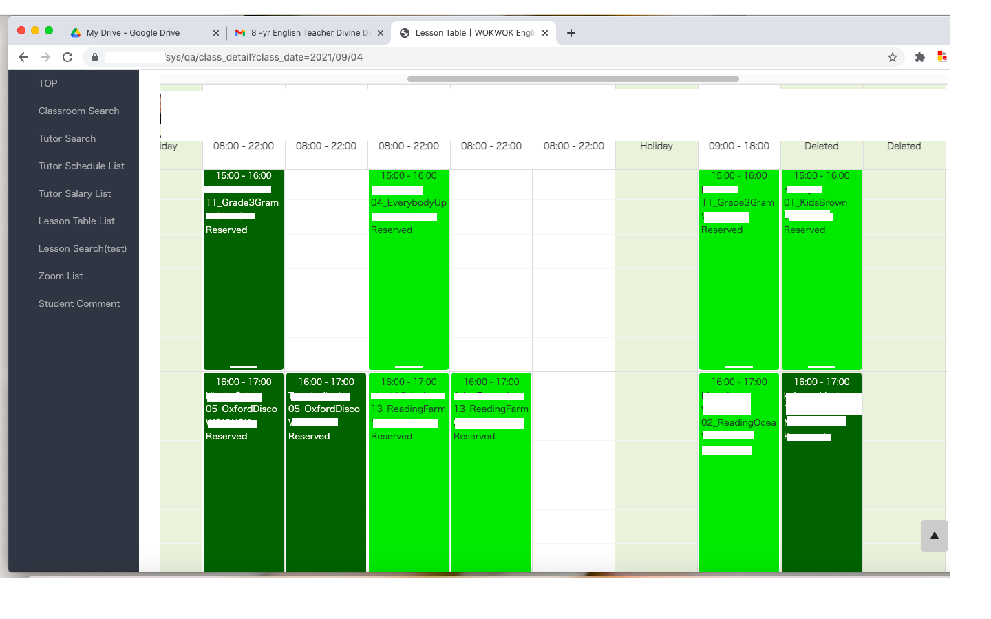Bookmark this page with the star icon
Viewport: 991px width, 619px height.
[x=893, y=57]
